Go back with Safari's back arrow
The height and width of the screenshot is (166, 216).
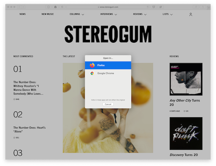point(19,7)
